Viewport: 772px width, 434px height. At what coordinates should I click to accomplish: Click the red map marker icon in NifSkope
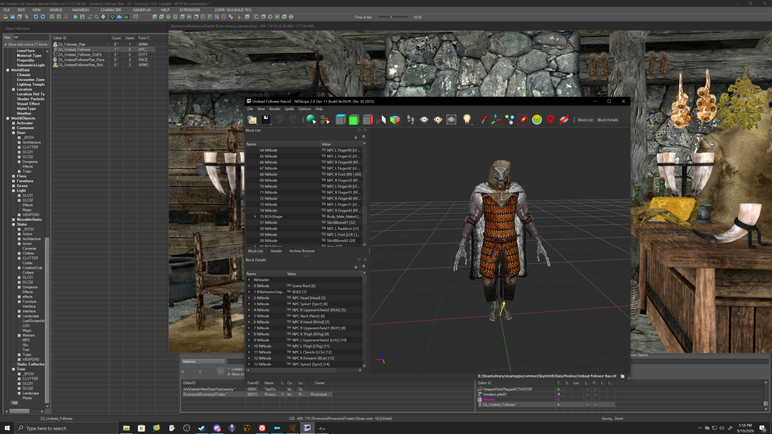[x=550, y=120]
